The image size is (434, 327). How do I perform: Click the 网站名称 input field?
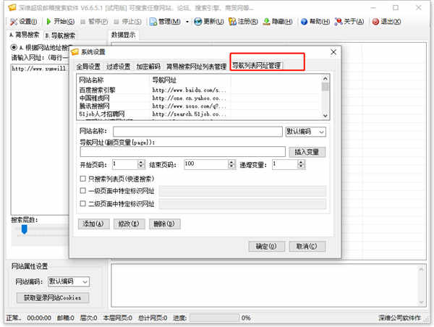pyautogui.click(x=197, y=132)
